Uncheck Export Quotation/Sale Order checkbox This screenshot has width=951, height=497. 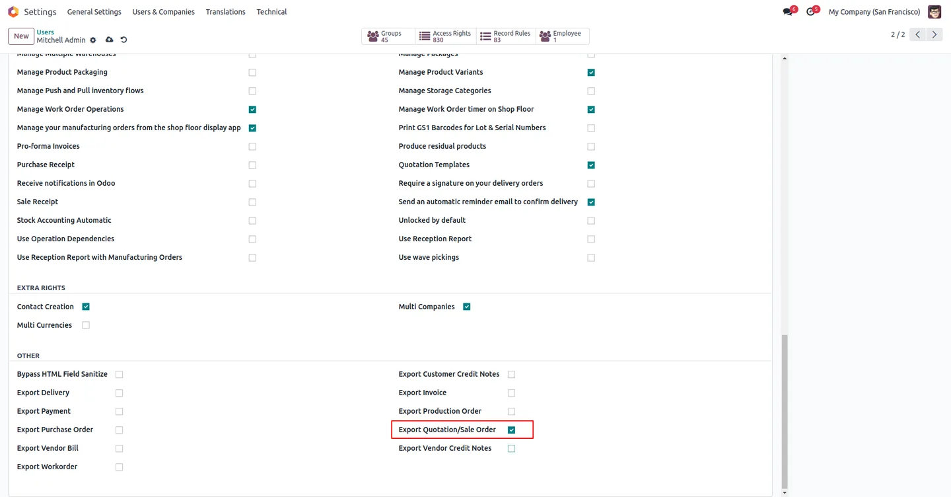pyautogui.click(x=512, y=430)
